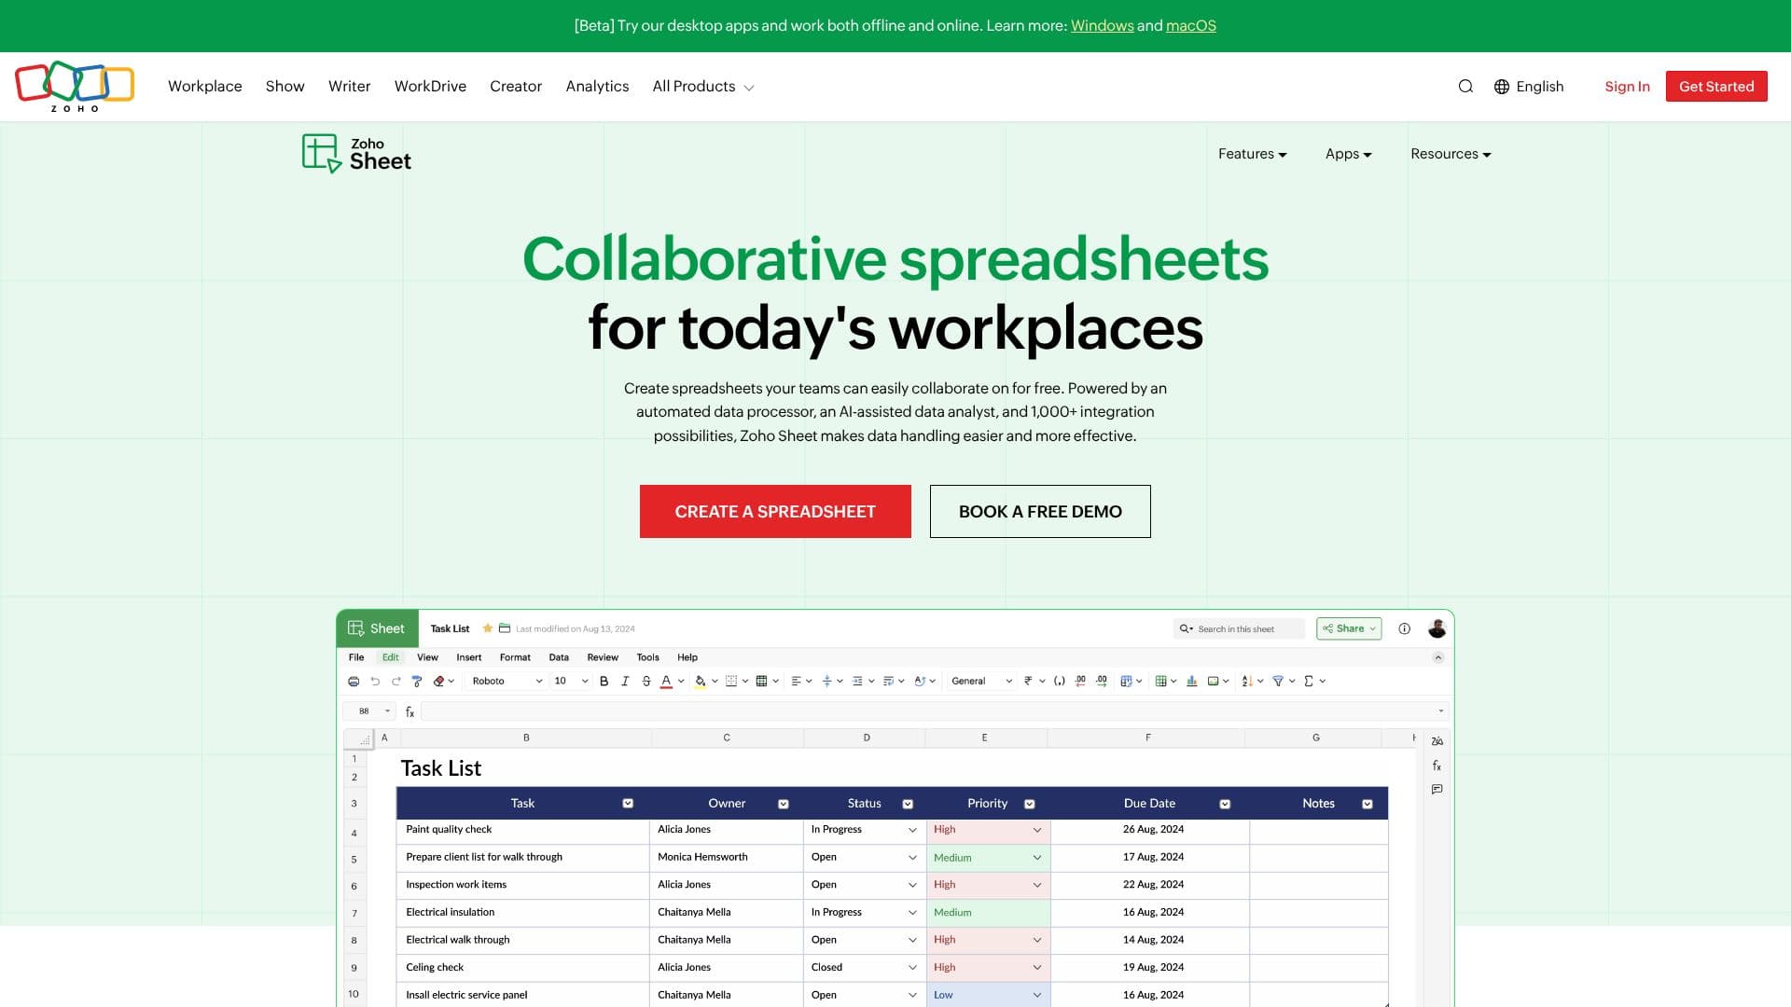
Task: Select the Insall electric service panel cell
Action: click(x=522, y=995)
